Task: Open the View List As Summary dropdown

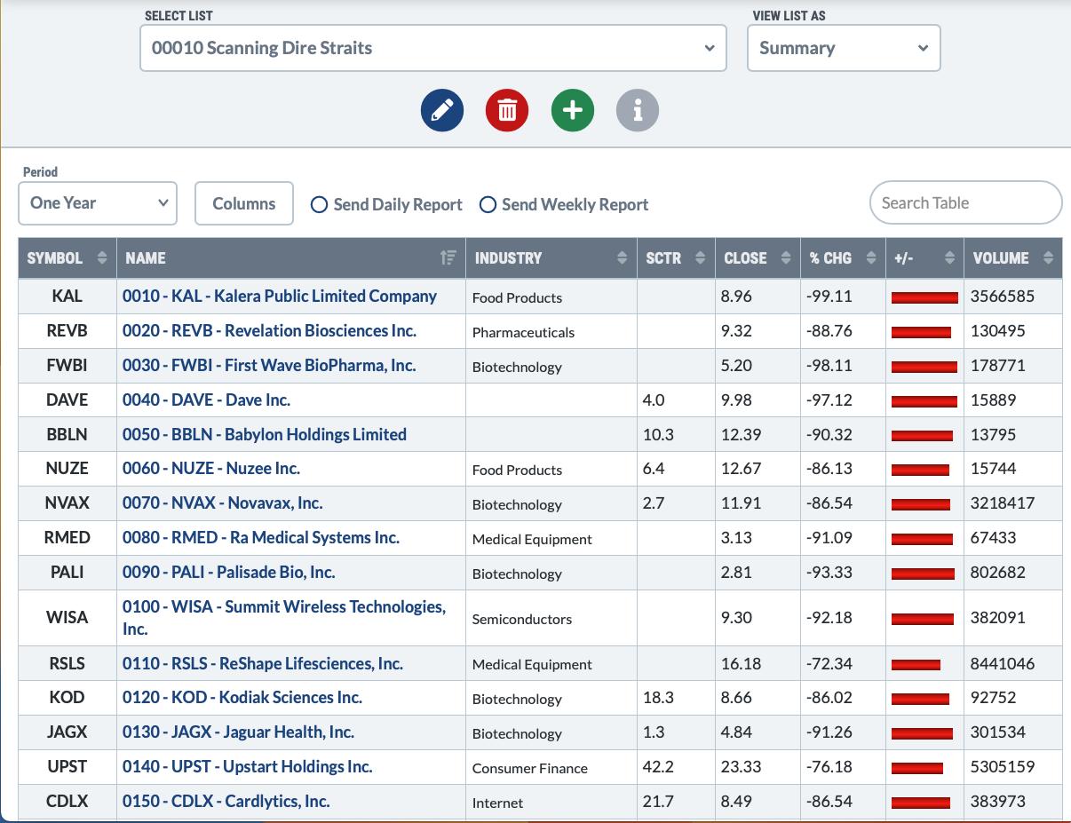Action: [x=843, y=48]
